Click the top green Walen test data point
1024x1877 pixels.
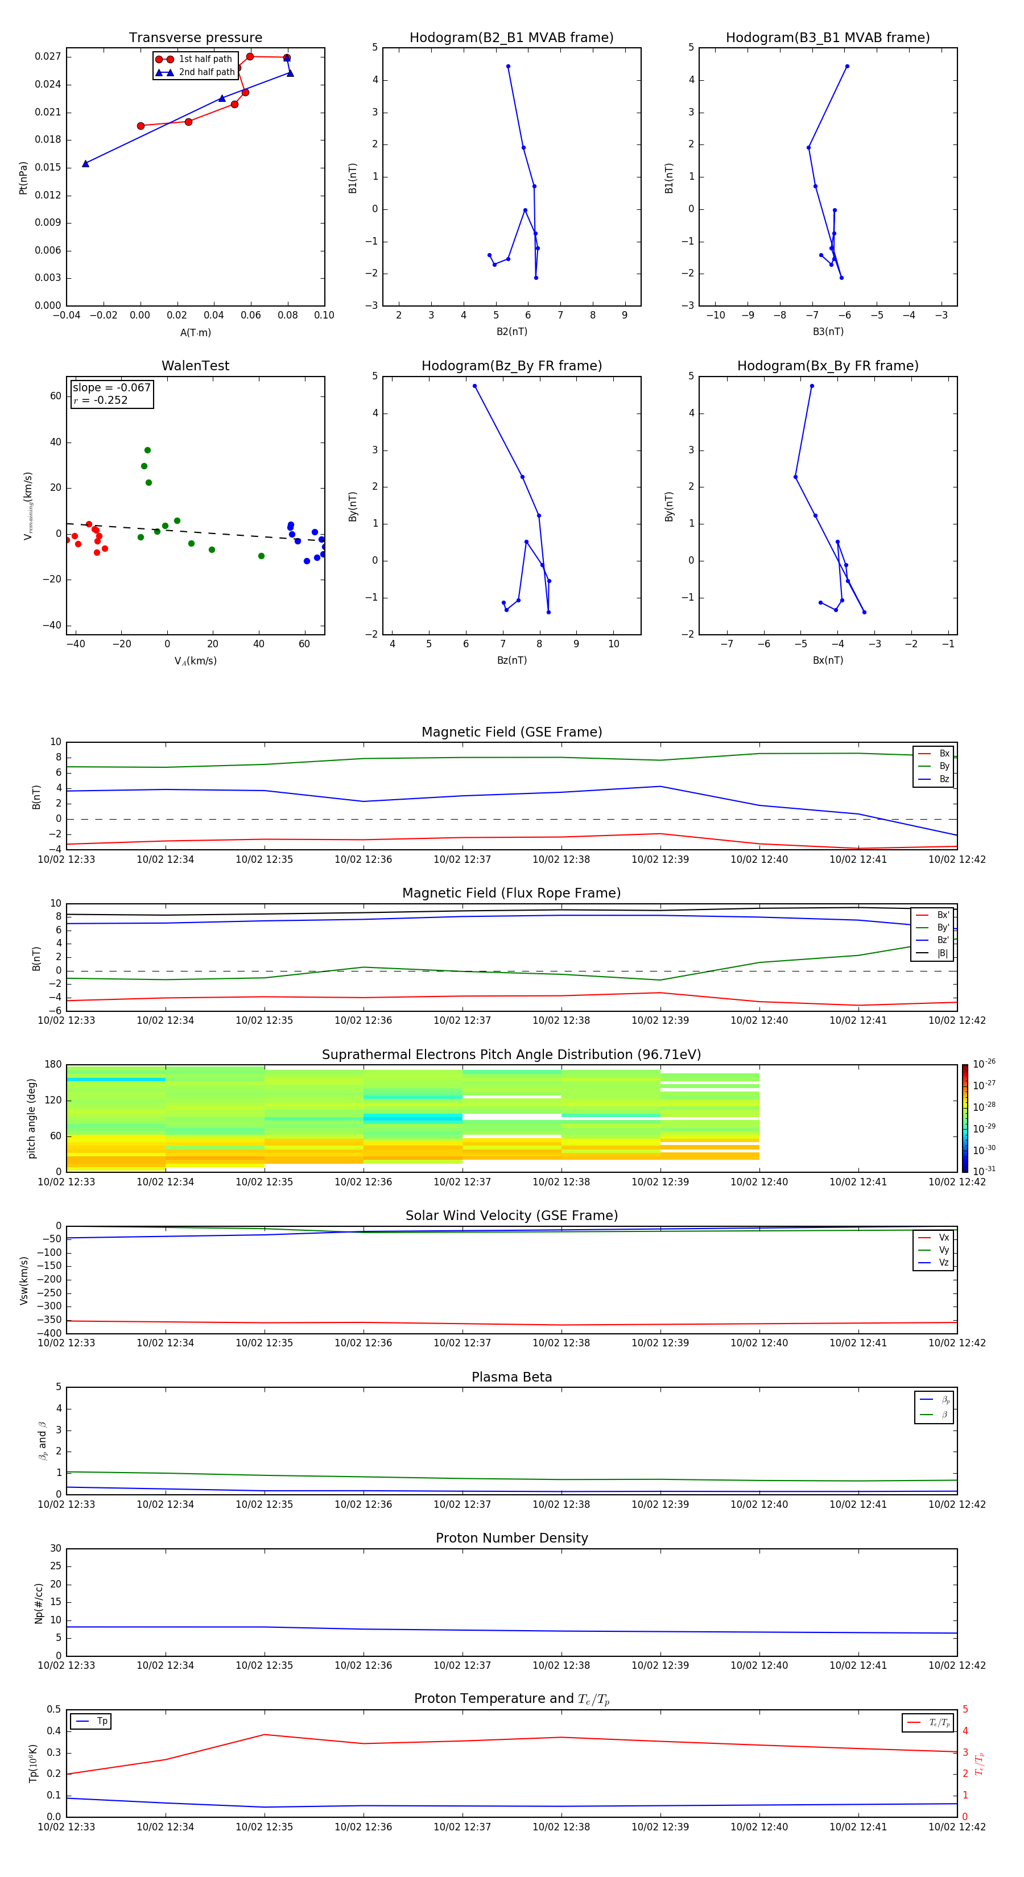[x=147, y=450]
